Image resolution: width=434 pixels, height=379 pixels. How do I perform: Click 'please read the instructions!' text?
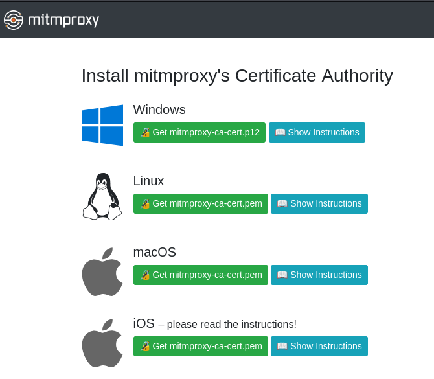tap(232, 324)
